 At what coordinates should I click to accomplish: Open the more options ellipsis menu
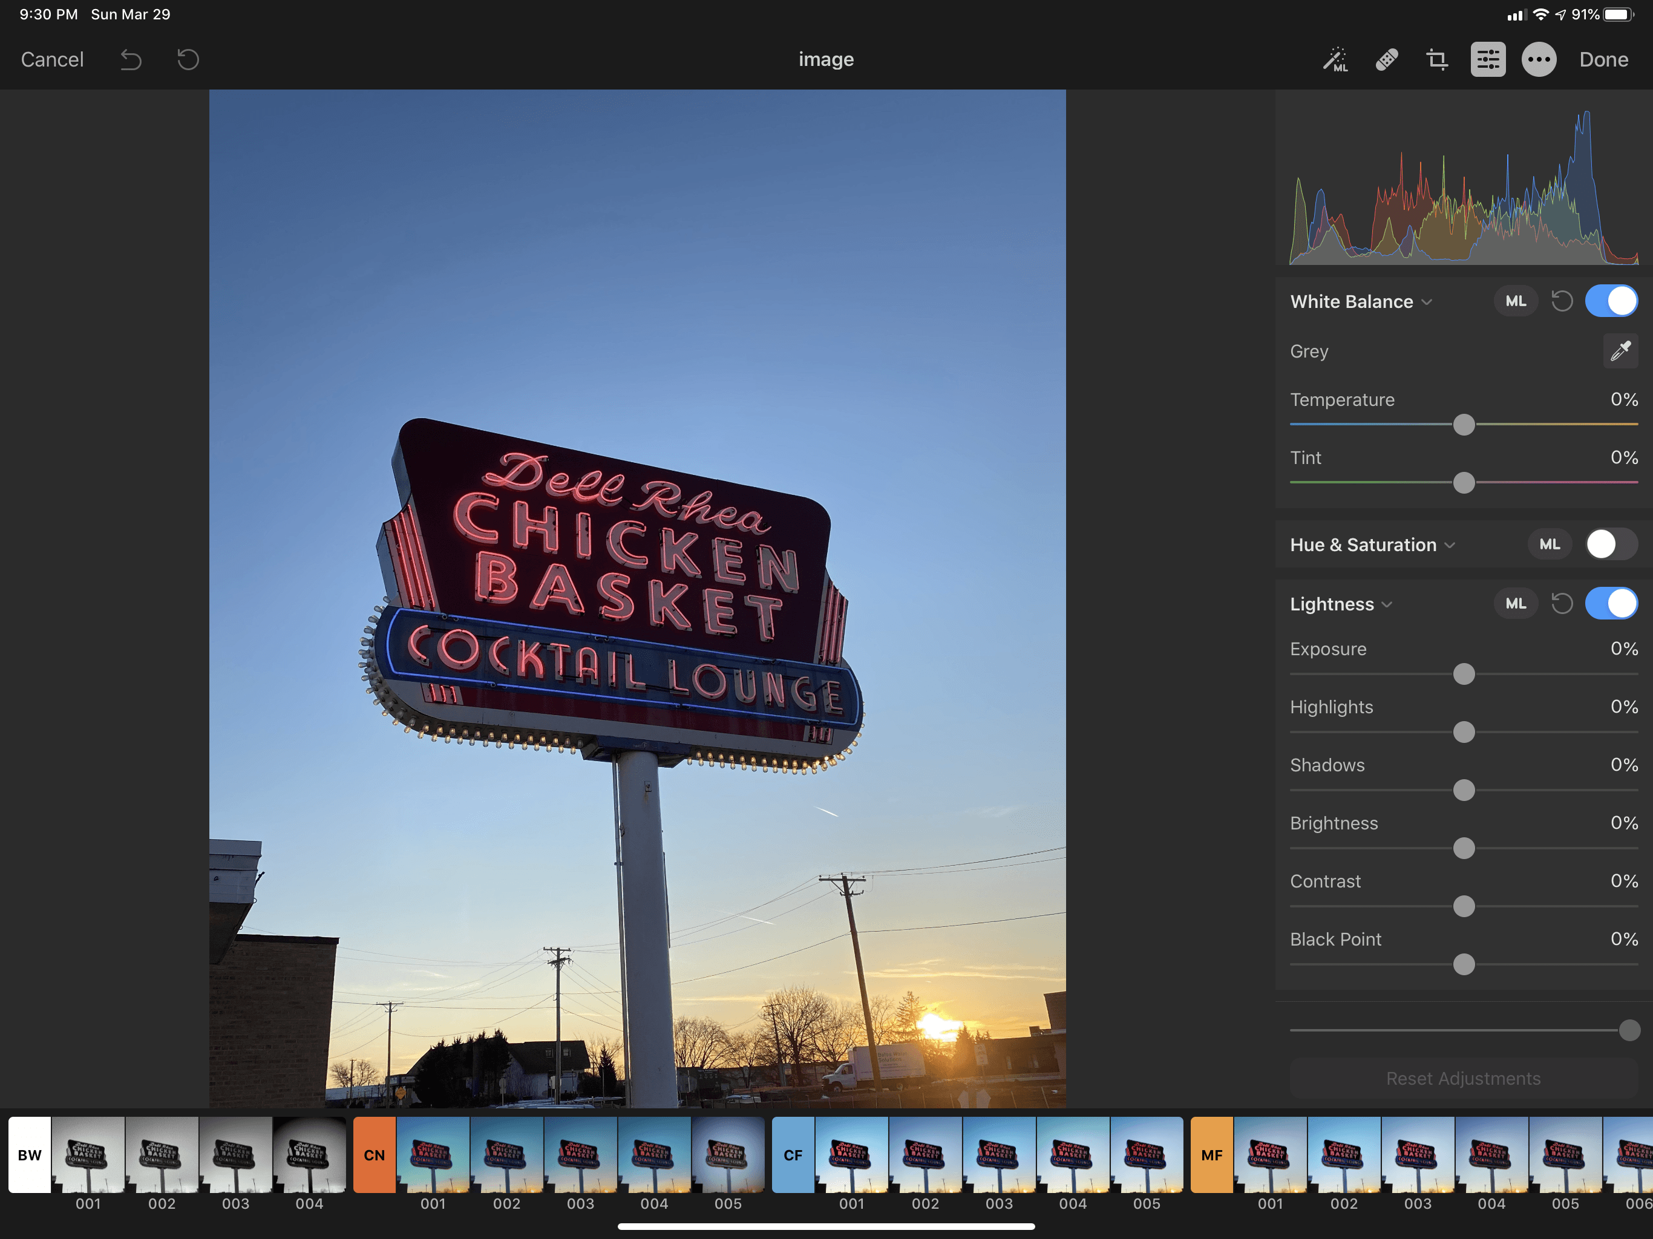pyautogui.click(x=1539, y=60)
